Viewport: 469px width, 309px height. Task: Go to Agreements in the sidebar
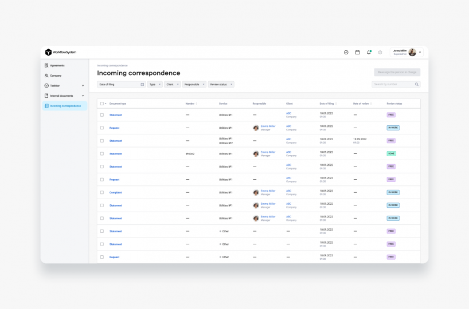click(57, 65)
